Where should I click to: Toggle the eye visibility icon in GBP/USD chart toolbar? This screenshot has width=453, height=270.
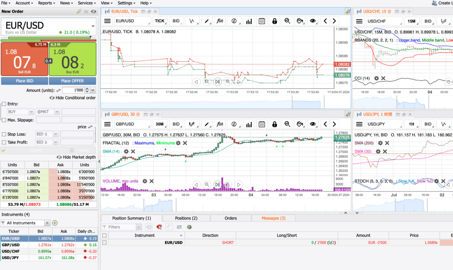(x=312, y=124)
